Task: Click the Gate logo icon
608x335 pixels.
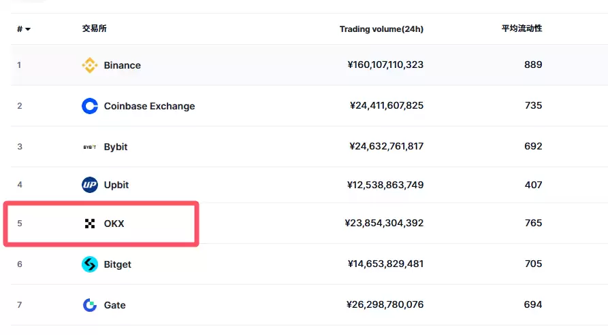Action: pos(89,305)
